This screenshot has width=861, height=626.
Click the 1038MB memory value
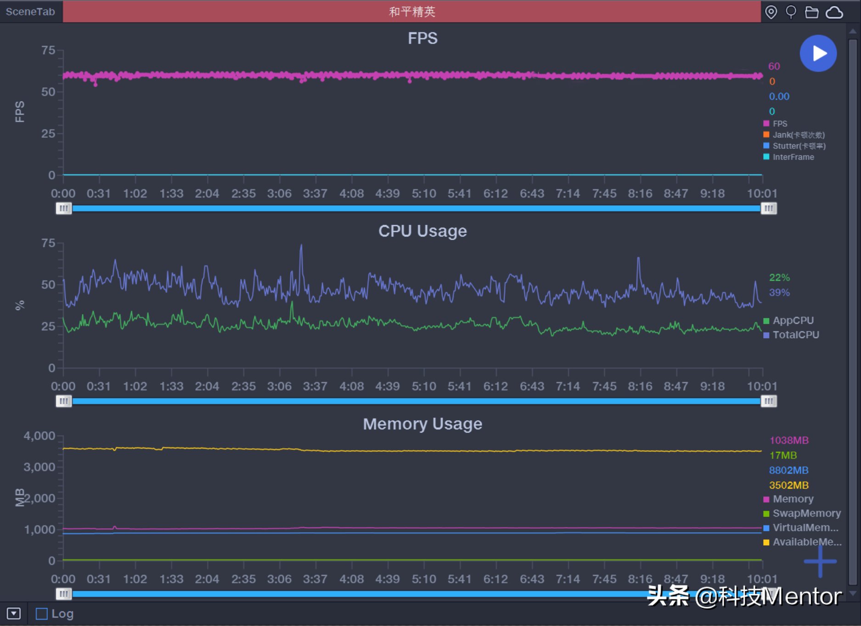(x=789, y=440)
